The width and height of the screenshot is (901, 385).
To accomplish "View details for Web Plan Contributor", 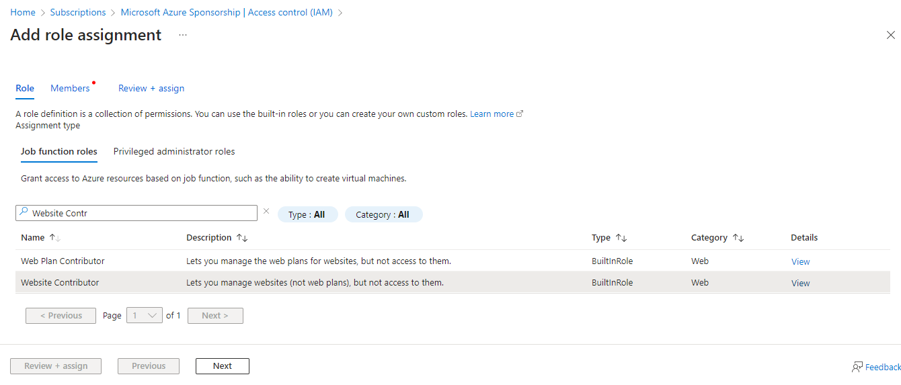I will point(800,261).
